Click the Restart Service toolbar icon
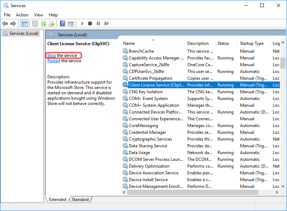 coord(106,24)
